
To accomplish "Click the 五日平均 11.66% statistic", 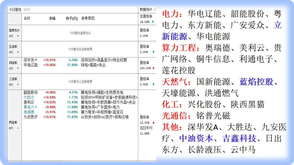I will click(x=146, y=131).
